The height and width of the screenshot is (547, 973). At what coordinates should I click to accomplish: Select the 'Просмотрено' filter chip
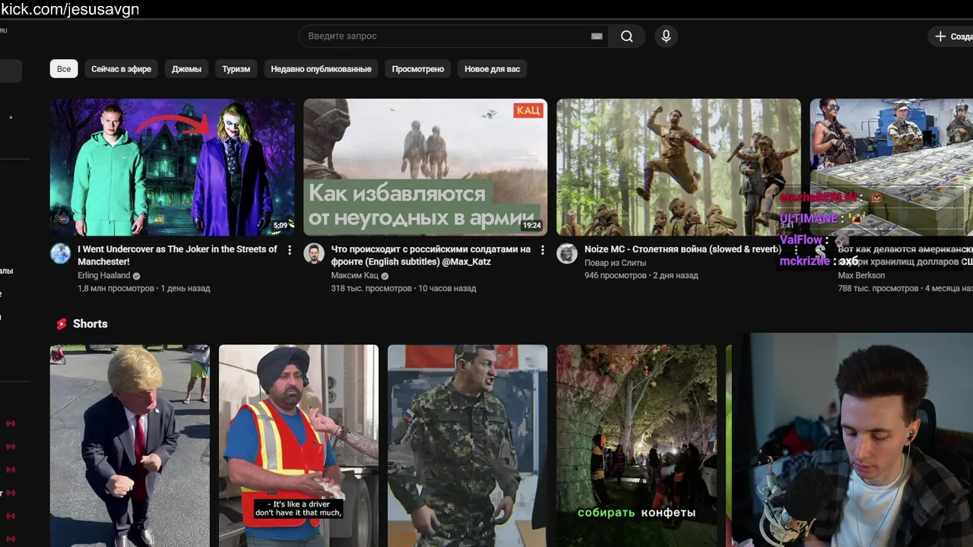tap(418, 69)
